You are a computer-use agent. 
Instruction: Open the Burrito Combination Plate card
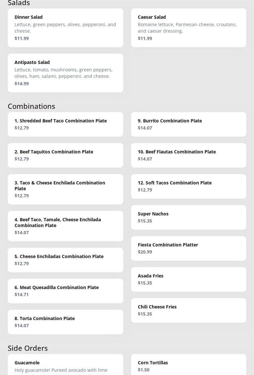[188, 124]
